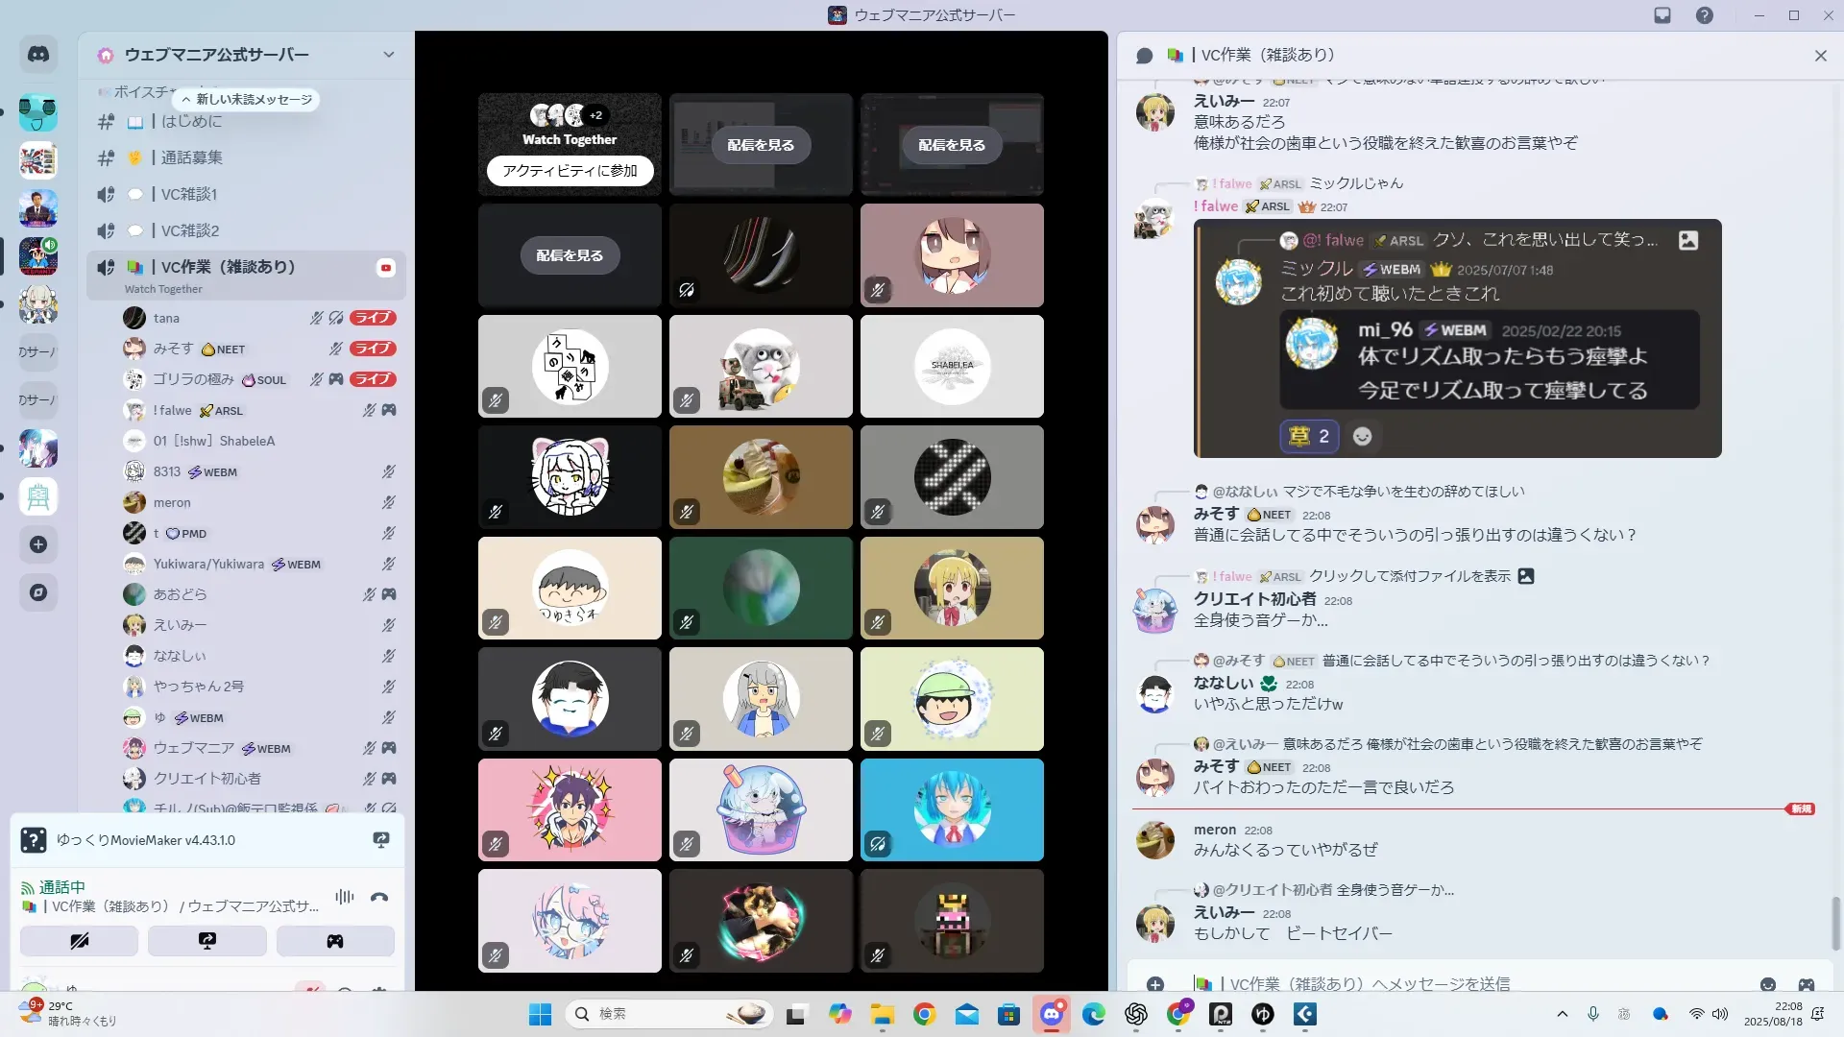Open noise suppression waveform icon
This screenshot has width=1844, height=1037.
344,897
